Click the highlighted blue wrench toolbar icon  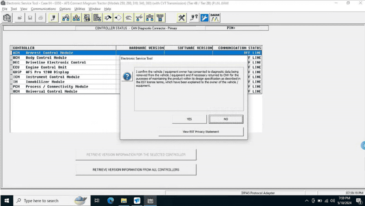click(x=204, y=18)
